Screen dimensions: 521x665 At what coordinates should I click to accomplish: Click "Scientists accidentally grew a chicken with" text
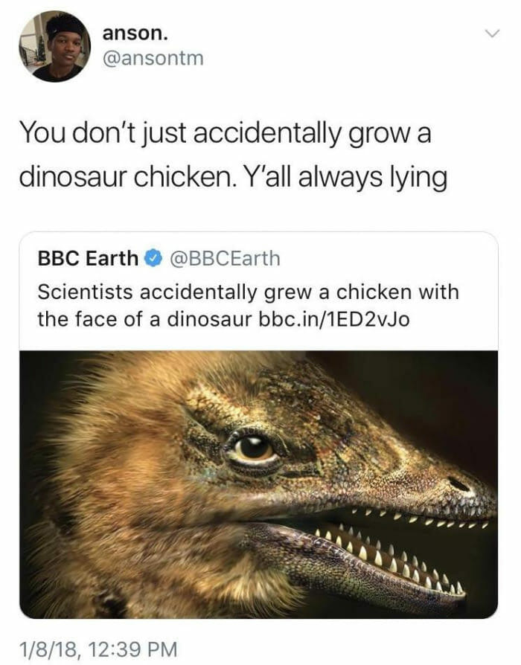(x=248, y=291)
